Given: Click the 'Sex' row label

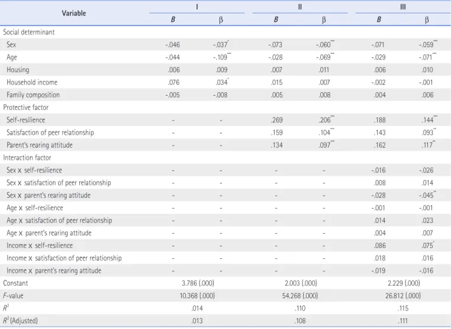Looking at the screenshot, I should [x=11, y=44].
